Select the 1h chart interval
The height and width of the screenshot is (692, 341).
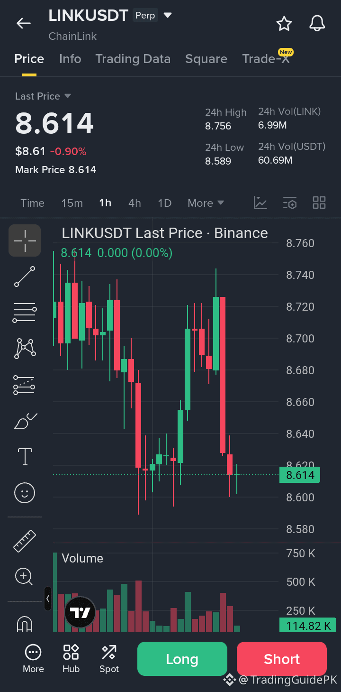point(105,203)
